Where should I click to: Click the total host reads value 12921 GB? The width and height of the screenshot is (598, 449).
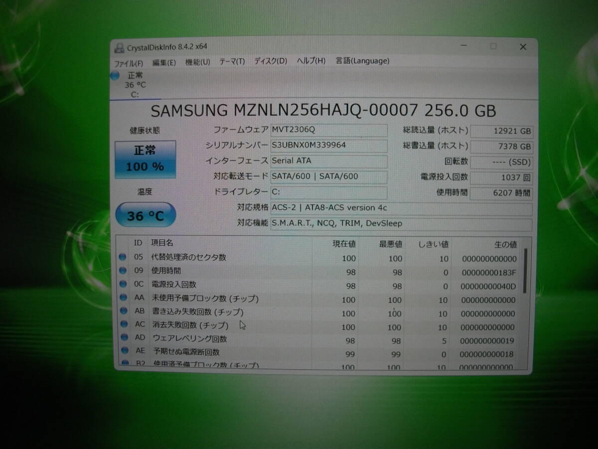pos(501,132)
